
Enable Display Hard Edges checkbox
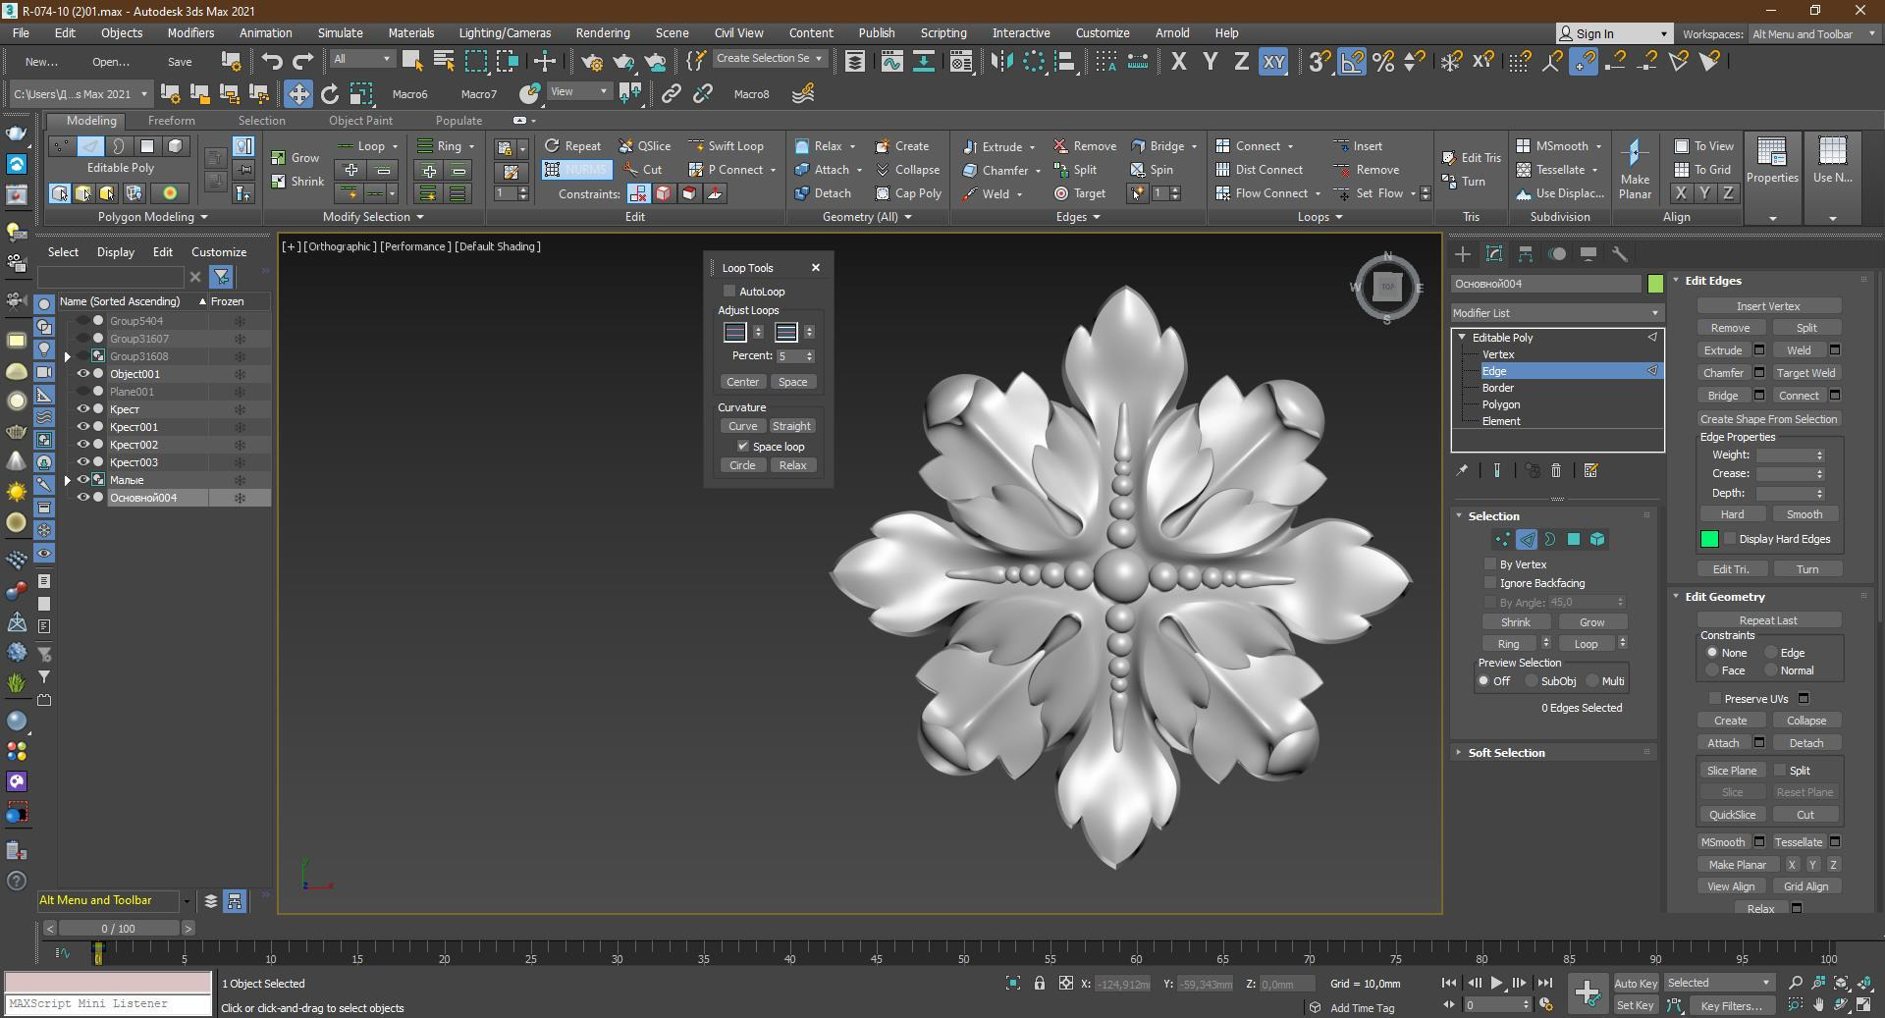[x=1730, y=539]
